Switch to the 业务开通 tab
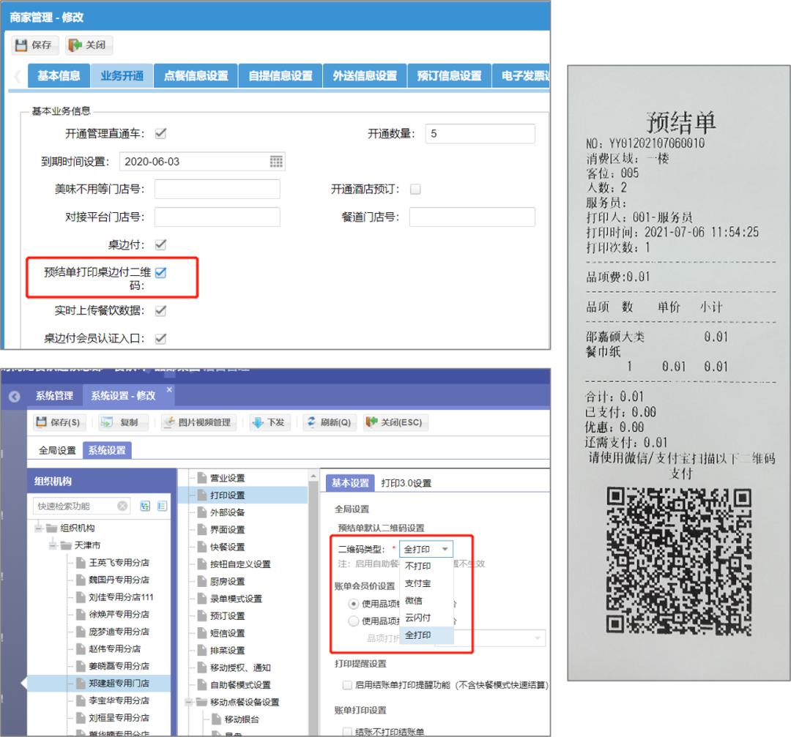 click(x=122, y=76)
